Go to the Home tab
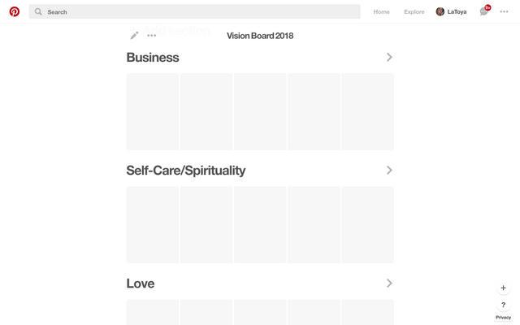This screenshot has height=325, width=520. (x=381, y=12)
